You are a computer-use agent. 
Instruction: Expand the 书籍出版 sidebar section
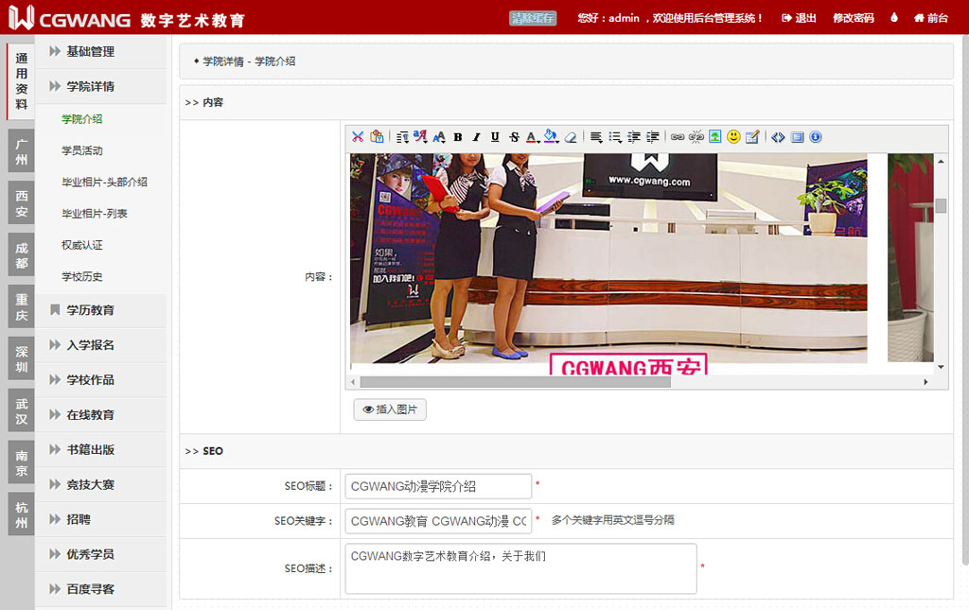pyautogui.click(x=100, y=449)
